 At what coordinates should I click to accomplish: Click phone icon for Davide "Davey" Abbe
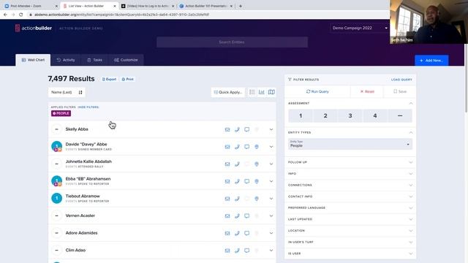[237, 147]
